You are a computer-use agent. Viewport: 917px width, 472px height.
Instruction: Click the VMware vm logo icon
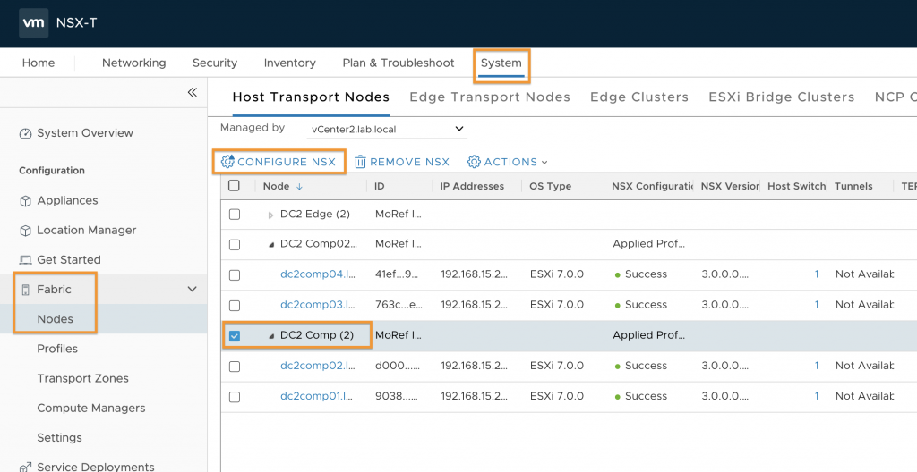coord(33,22)
